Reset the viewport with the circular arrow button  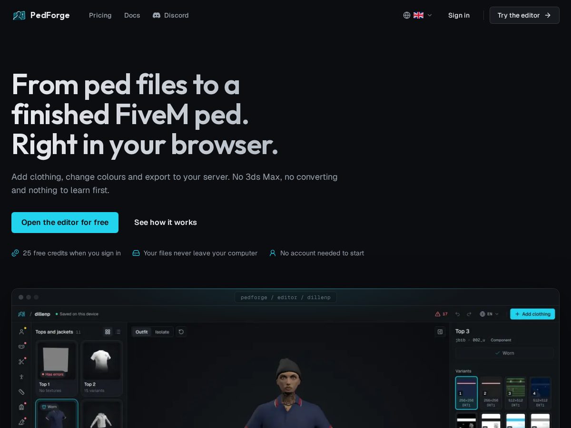click(x=181, y=332)
